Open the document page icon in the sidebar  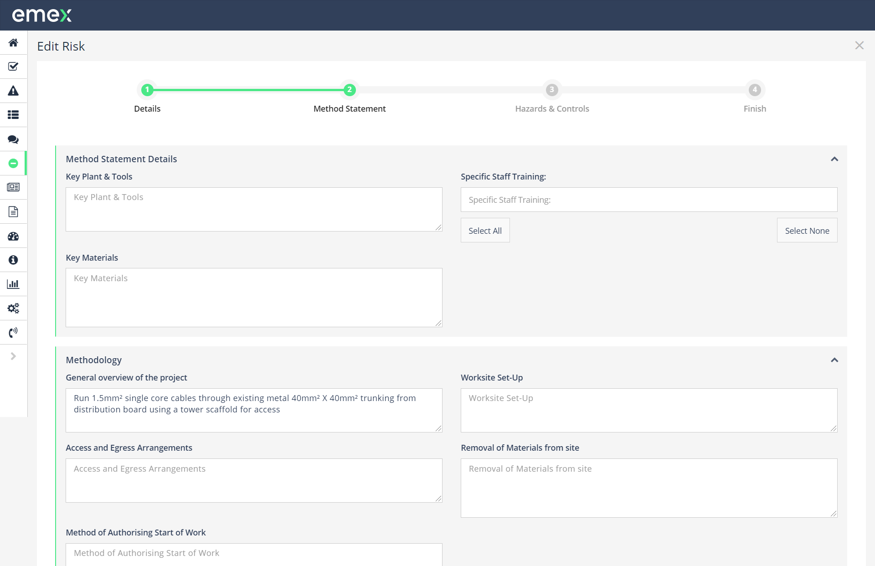pos(13,211)
